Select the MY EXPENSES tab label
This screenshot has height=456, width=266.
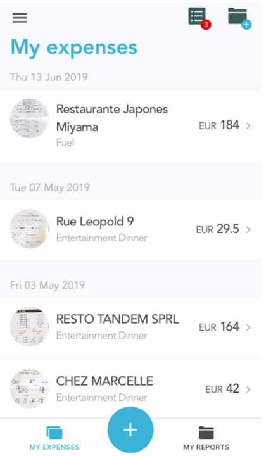pos(54,447)
